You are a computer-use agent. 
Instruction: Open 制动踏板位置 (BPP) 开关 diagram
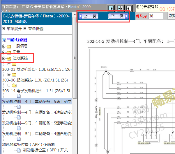tap(45, 150)
